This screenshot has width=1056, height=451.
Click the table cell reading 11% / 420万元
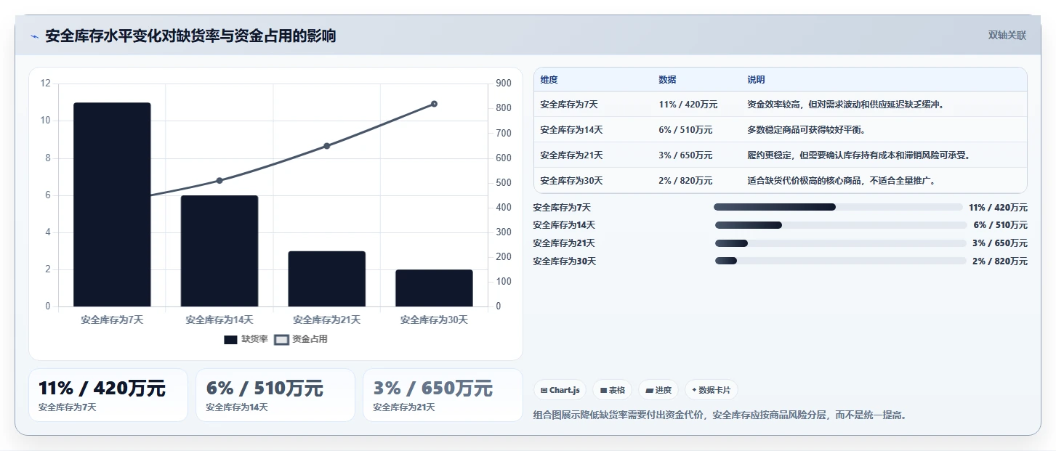coord(688,105)
